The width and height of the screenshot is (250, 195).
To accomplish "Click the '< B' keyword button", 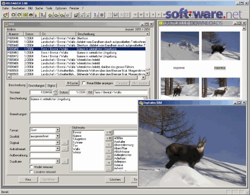I will (x=109, y=138).
